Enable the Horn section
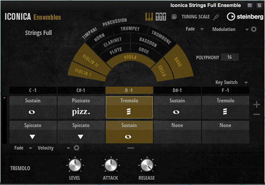Viewport: 265px width, 185px height. pyautogui.click(x=99, y=37)
